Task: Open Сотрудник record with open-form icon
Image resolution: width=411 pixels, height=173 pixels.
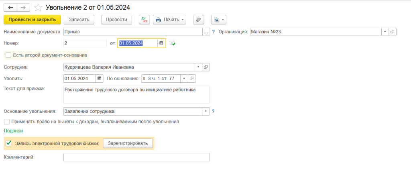Action: [x=206, y=67]
